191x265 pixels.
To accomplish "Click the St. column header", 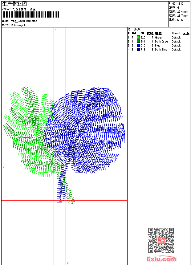I will click(x=143, y=33).
